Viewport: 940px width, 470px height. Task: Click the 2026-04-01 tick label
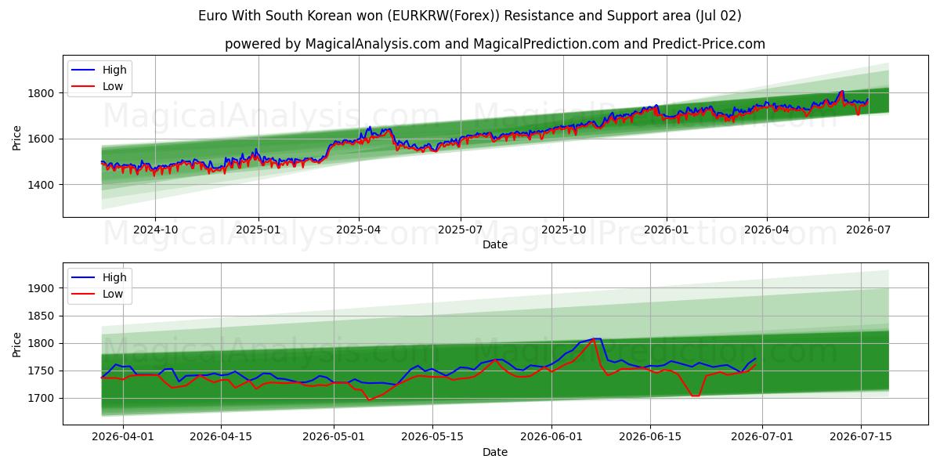click(122, 437)
